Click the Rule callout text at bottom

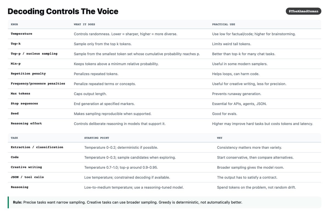click(x=128, y=202)
